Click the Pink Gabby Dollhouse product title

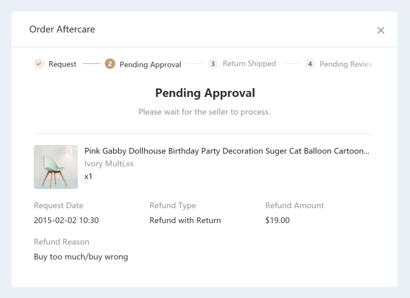point(226,151)
